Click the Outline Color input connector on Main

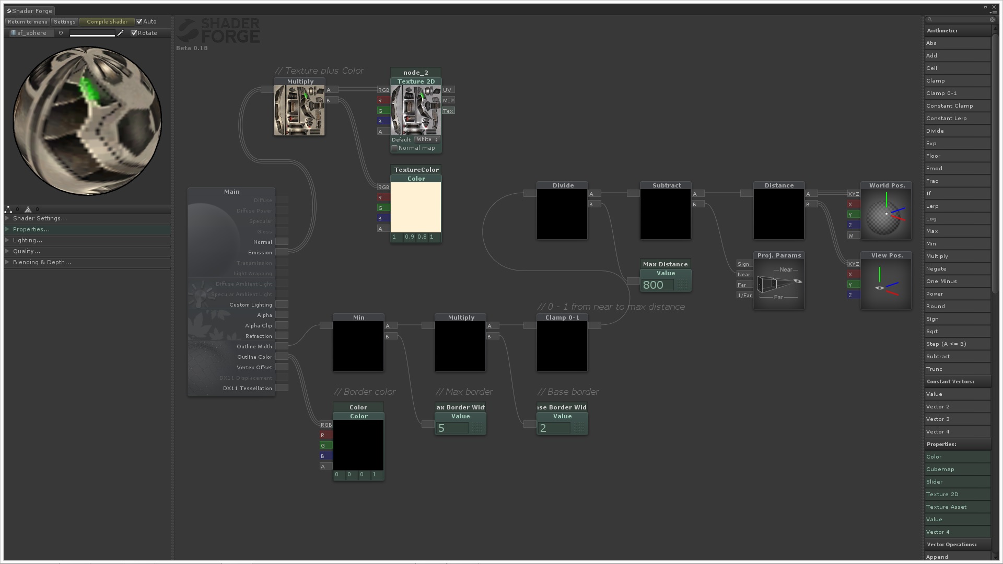tap(282, 357)
